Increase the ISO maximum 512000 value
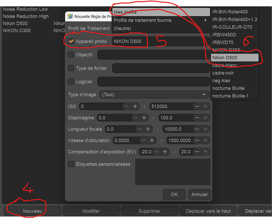This screenshot has width=272, height=218. click(x=205, y=106)
